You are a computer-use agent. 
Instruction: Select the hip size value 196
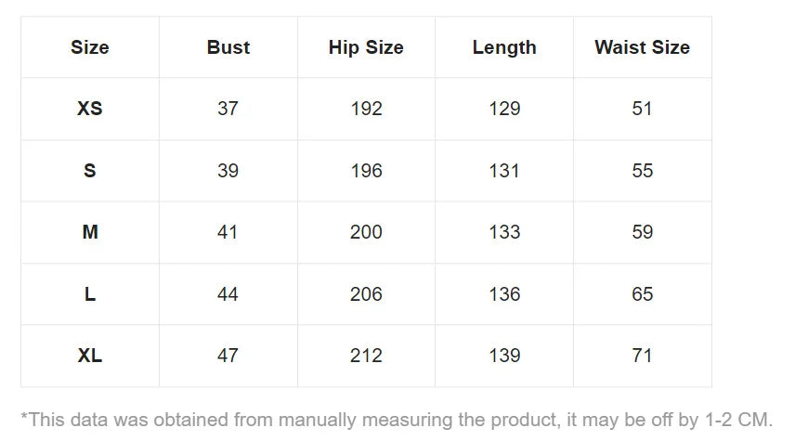tap(366, 171)
